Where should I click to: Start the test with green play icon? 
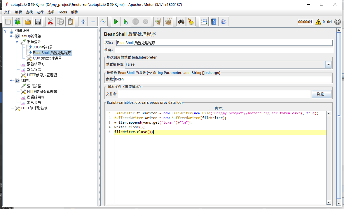pyautogui.click(x=116, y=22)
